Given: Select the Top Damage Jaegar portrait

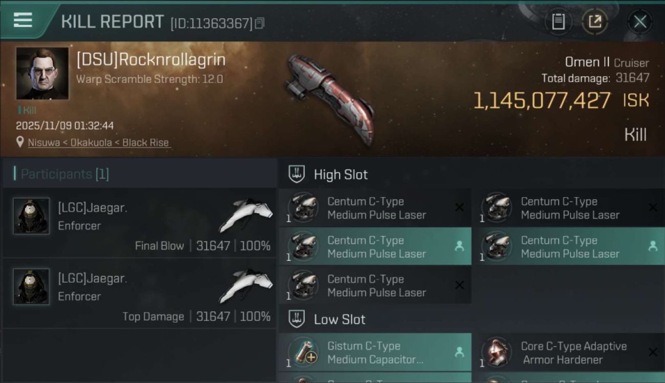Looking at the screenshot, I should 31,286.
